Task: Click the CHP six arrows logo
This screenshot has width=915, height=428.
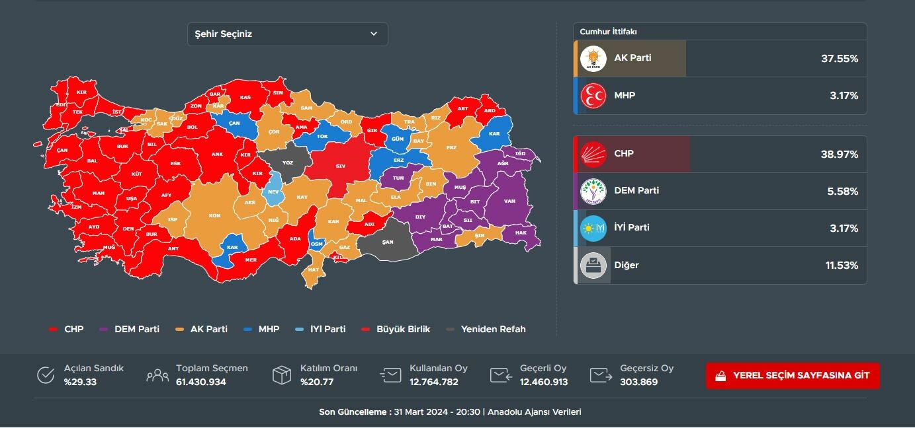Action: (593, 155)
